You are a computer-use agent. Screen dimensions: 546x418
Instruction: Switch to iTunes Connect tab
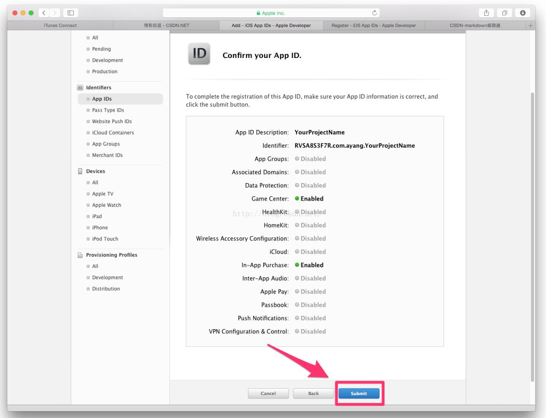pyautogui.click(x=60, y=25)
